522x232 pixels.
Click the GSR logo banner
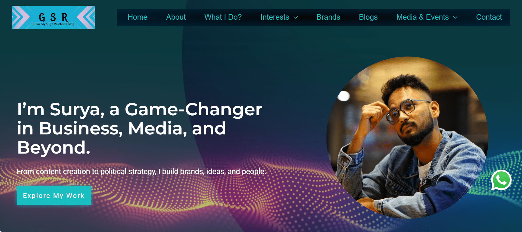pyautogui.click(x=53, y=17)
